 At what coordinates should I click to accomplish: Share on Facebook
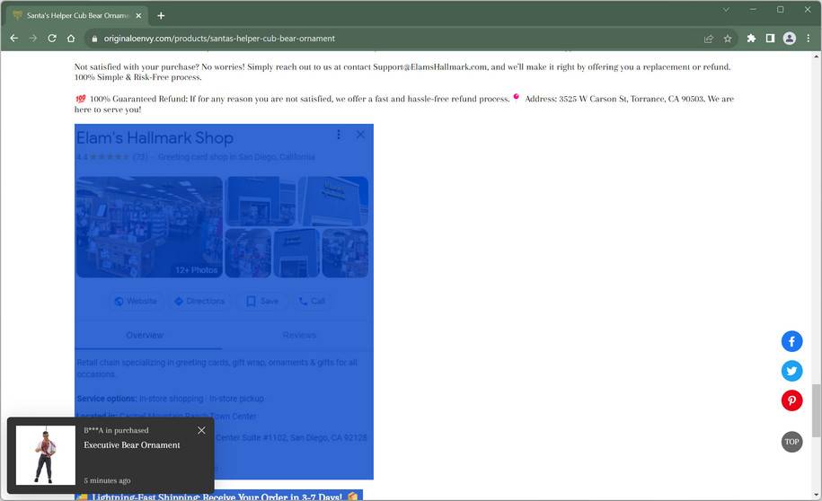click(x=791, y=342)
